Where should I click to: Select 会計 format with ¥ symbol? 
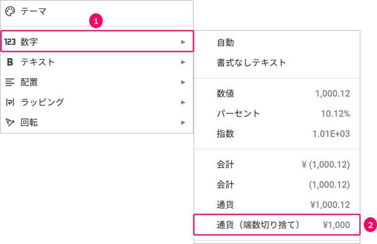(277, 164)
